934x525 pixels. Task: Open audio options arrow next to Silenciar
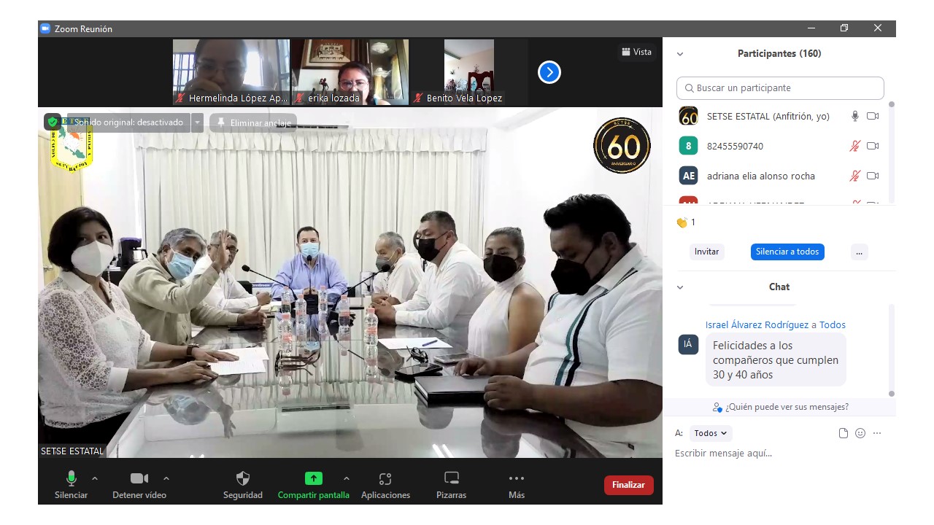[95, 478]
